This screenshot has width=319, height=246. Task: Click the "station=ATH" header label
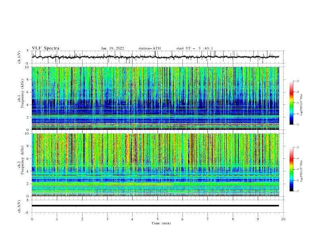tap(149, 48)
